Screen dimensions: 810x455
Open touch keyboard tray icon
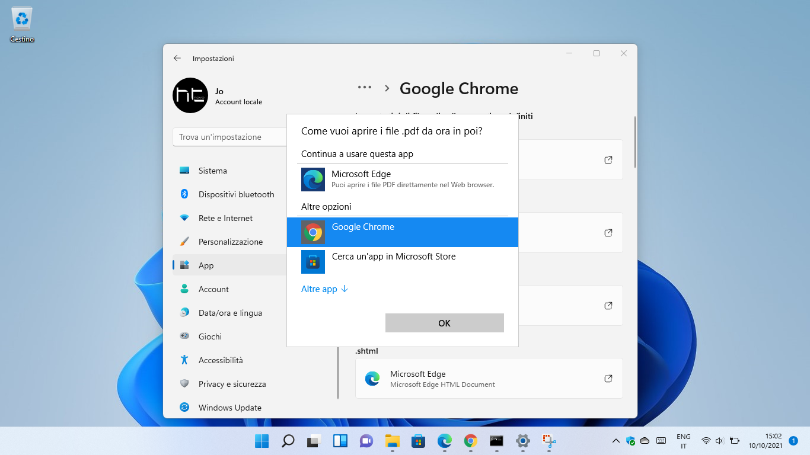661,441
